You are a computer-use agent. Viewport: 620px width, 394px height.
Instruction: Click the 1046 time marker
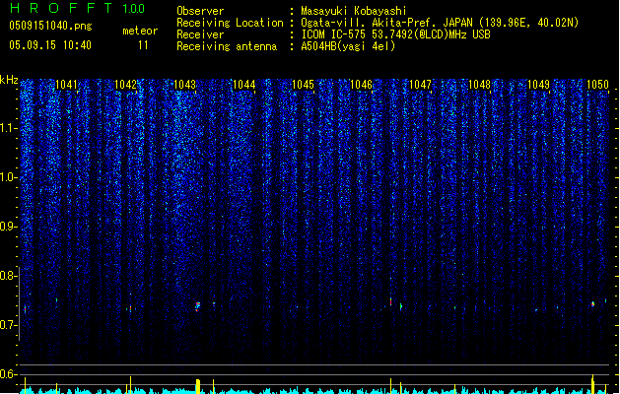coord(361,85)
